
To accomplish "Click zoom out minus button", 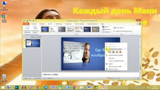I will click(x=121, y=78).
